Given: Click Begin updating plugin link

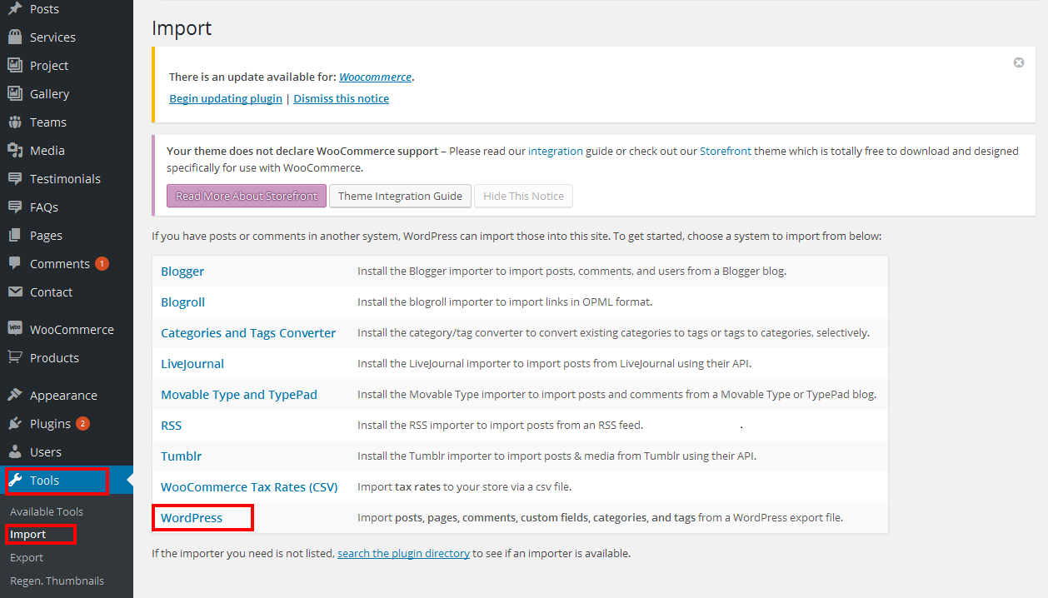Looking at the screenshot, I should (x=226, y=98).
